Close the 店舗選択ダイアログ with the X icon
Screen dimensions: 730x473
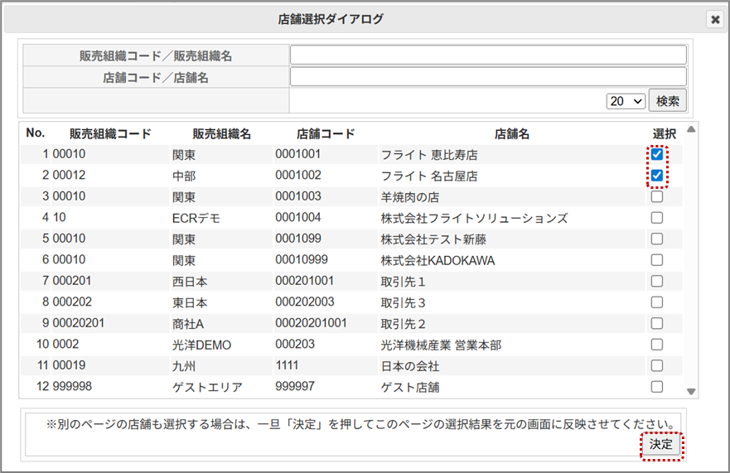(714, 19)
